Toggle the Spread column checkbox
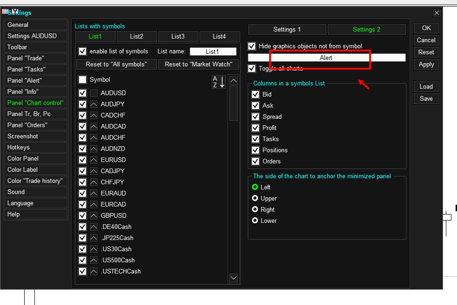 pos(255,117)
